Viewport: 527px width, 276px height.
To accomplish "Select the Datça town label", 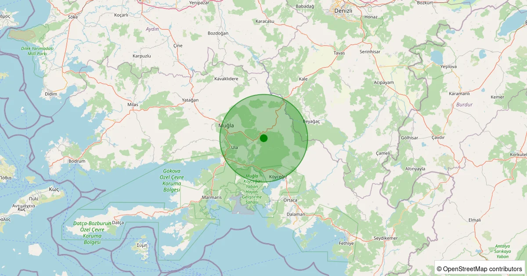I will pos(118,223).
